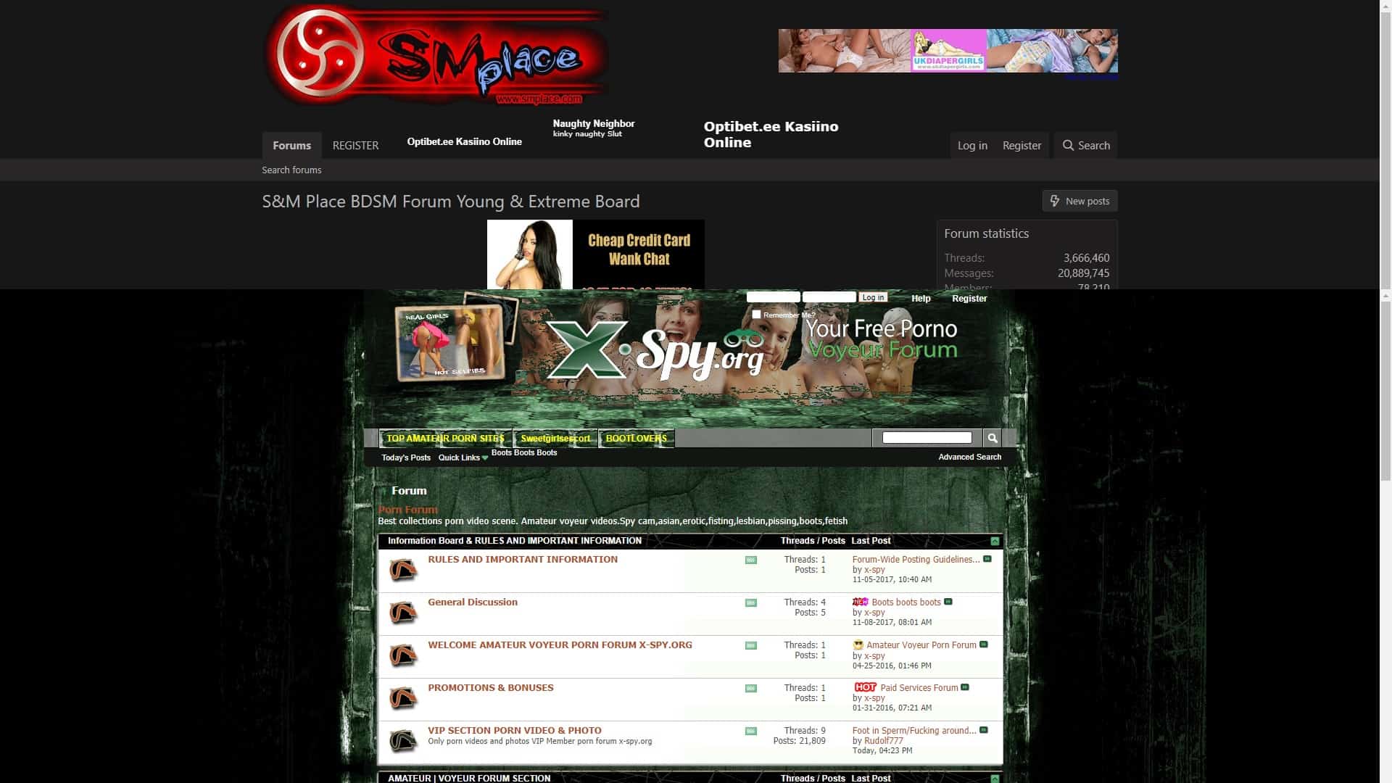The image size is (1392, 783).
Task: Click forum status icon beside PROMOTIONS & BONUSES
Action: [x=402, y=699]
